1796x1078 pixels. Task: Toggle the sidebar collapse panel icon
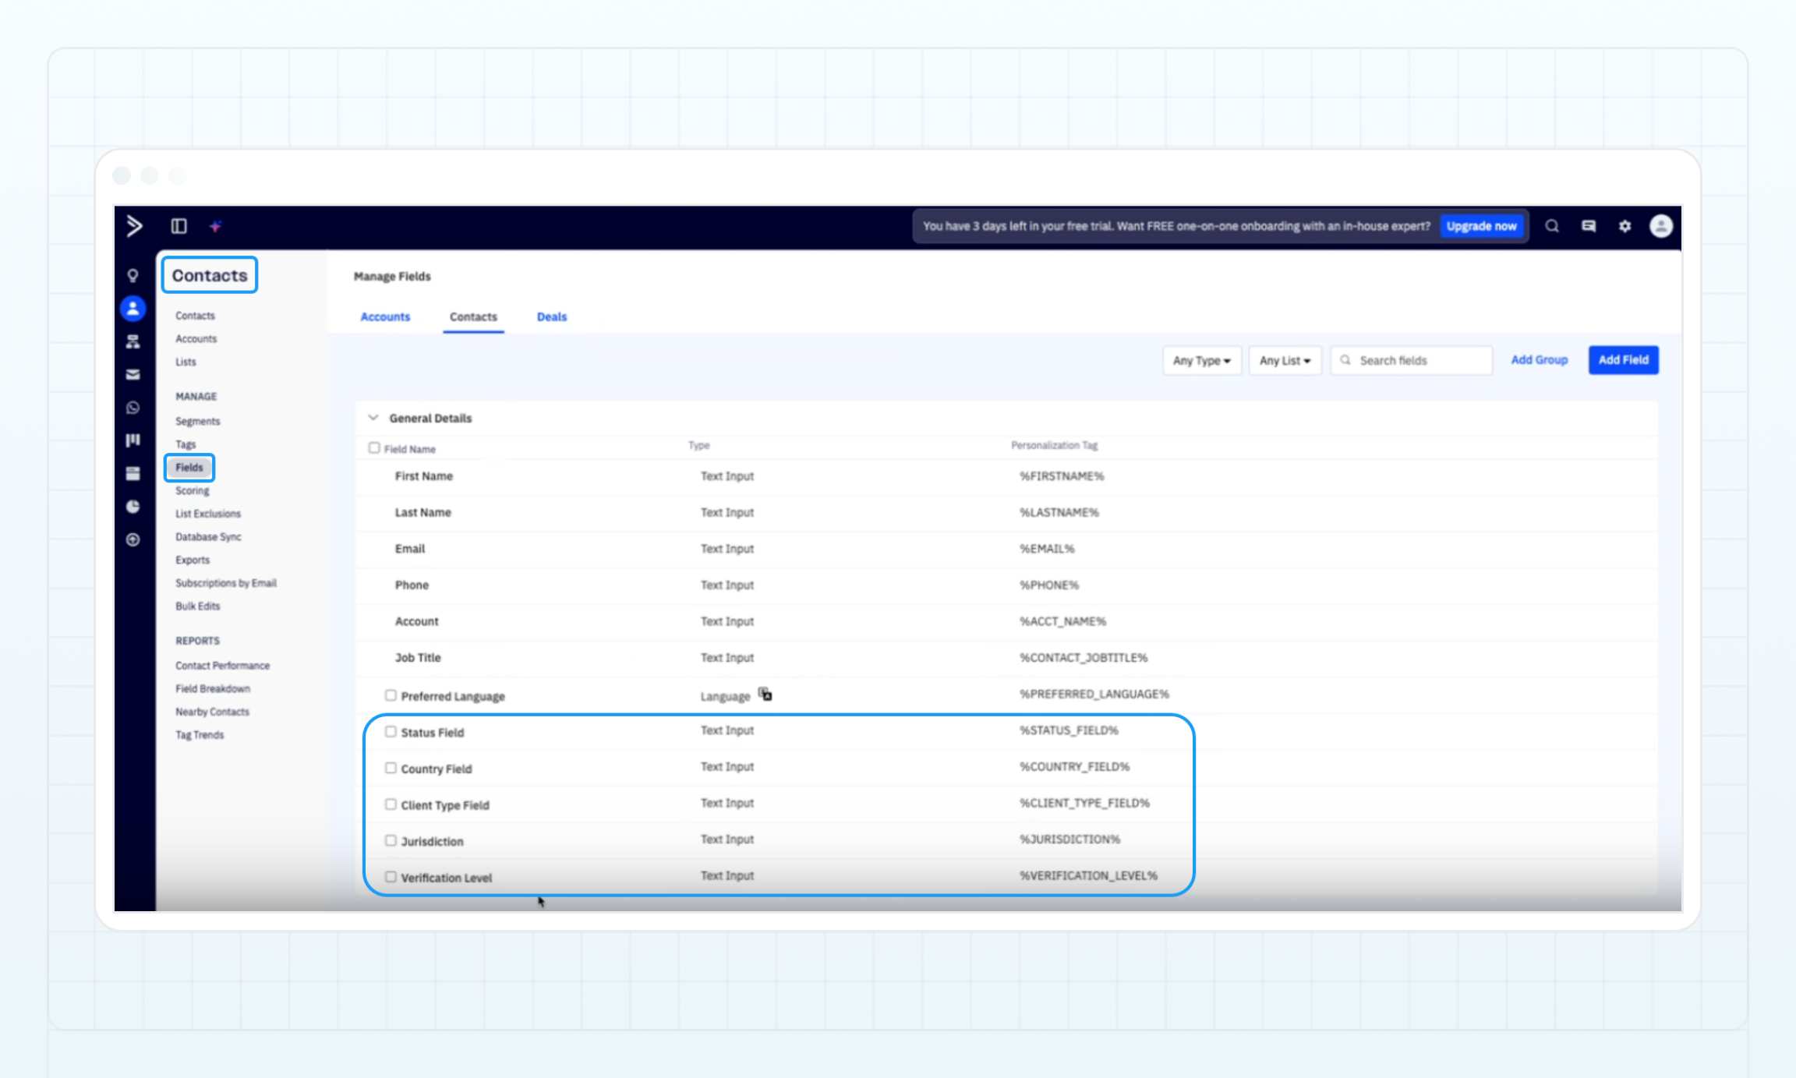tap(179, 226)
